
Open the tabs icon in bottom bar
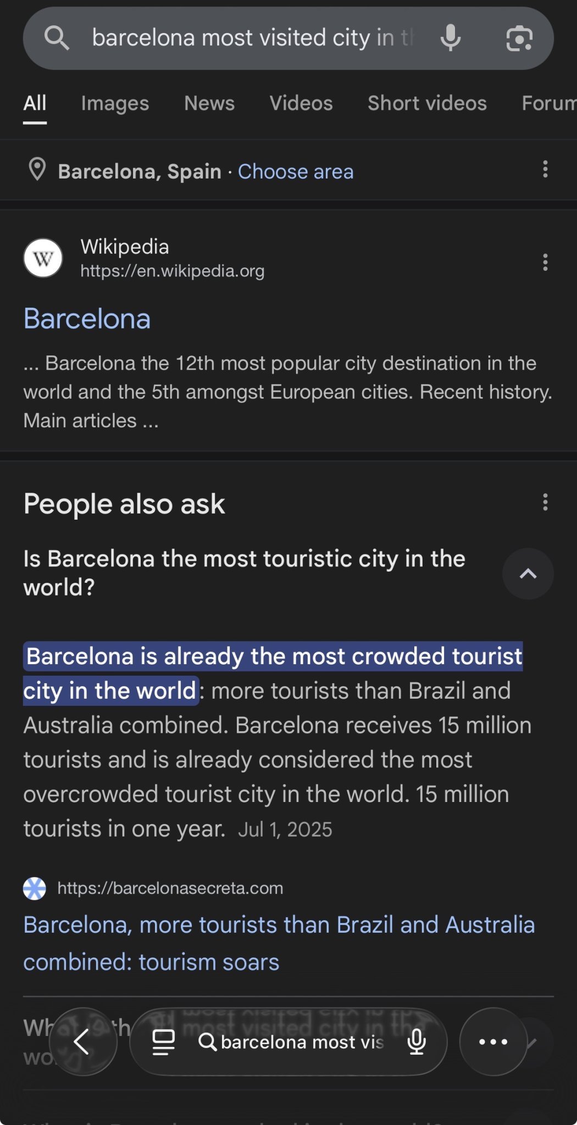[x=163, y=1042]
